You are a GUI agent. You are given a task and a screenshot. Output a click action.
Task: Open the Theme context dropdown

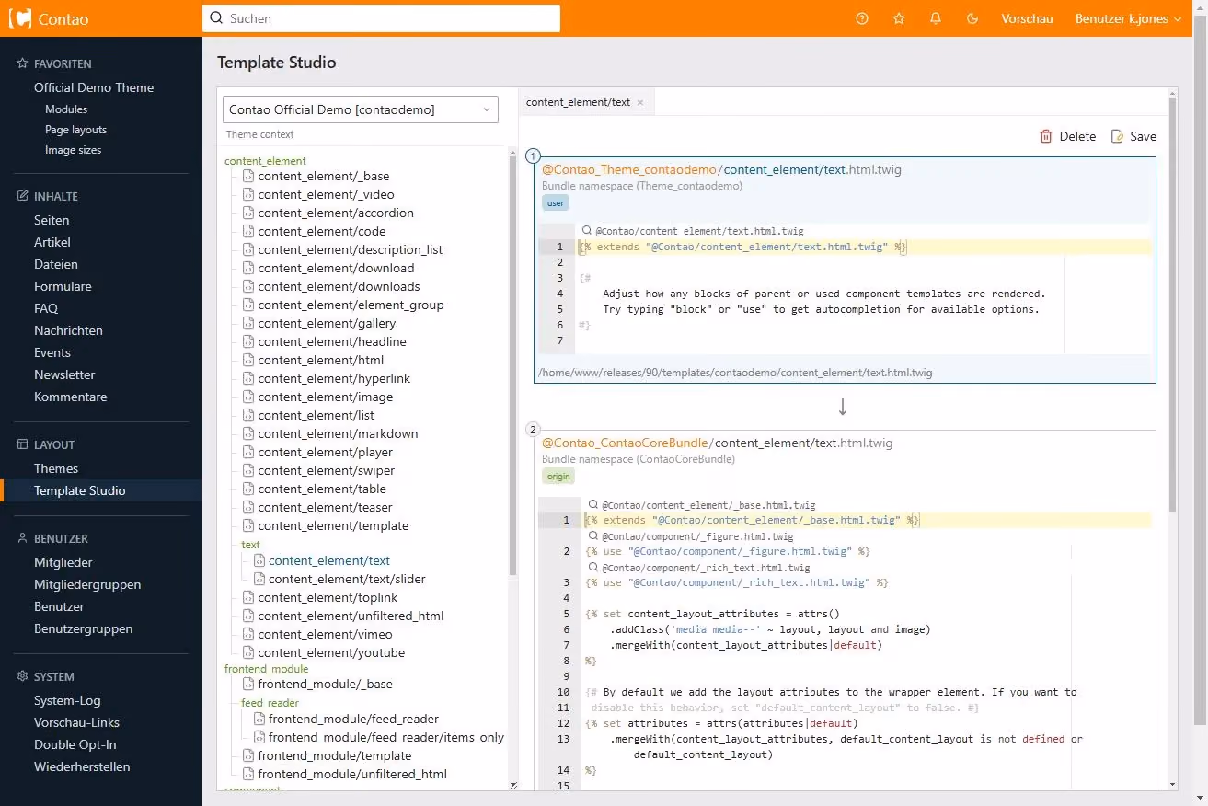click(x=361, y=109)
